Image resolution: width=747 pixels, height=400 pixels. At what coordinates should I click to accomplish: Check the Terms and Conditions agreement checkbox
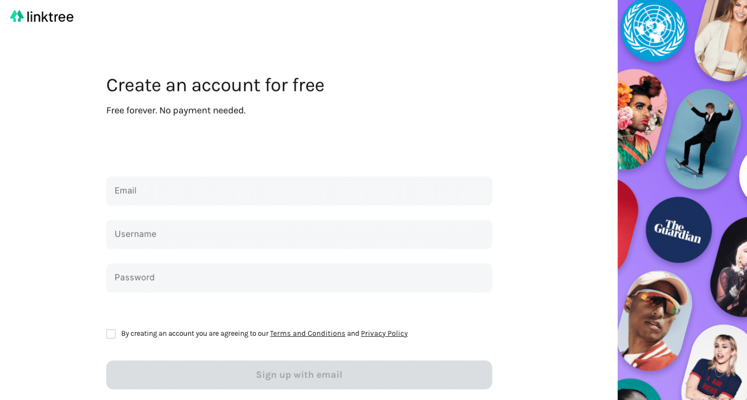[x=111, y=334]
